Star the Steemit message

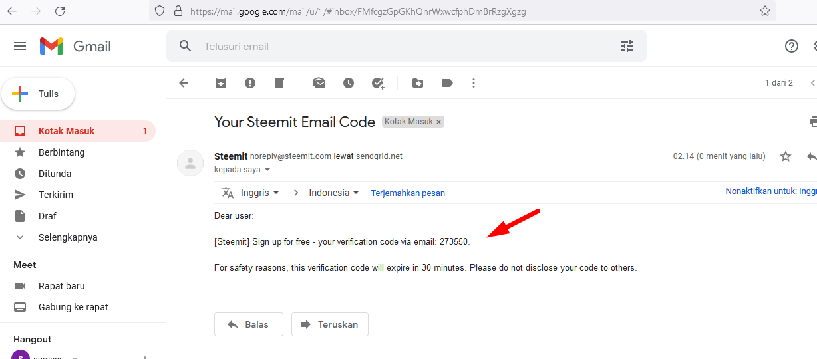786,156
